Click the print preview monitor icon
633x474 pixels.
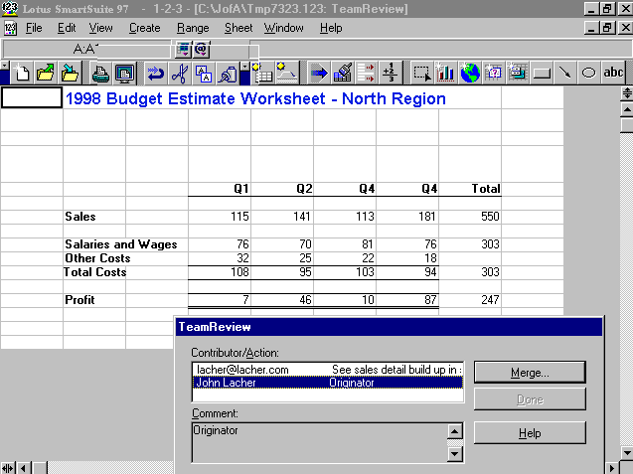[x=124, y=73]
